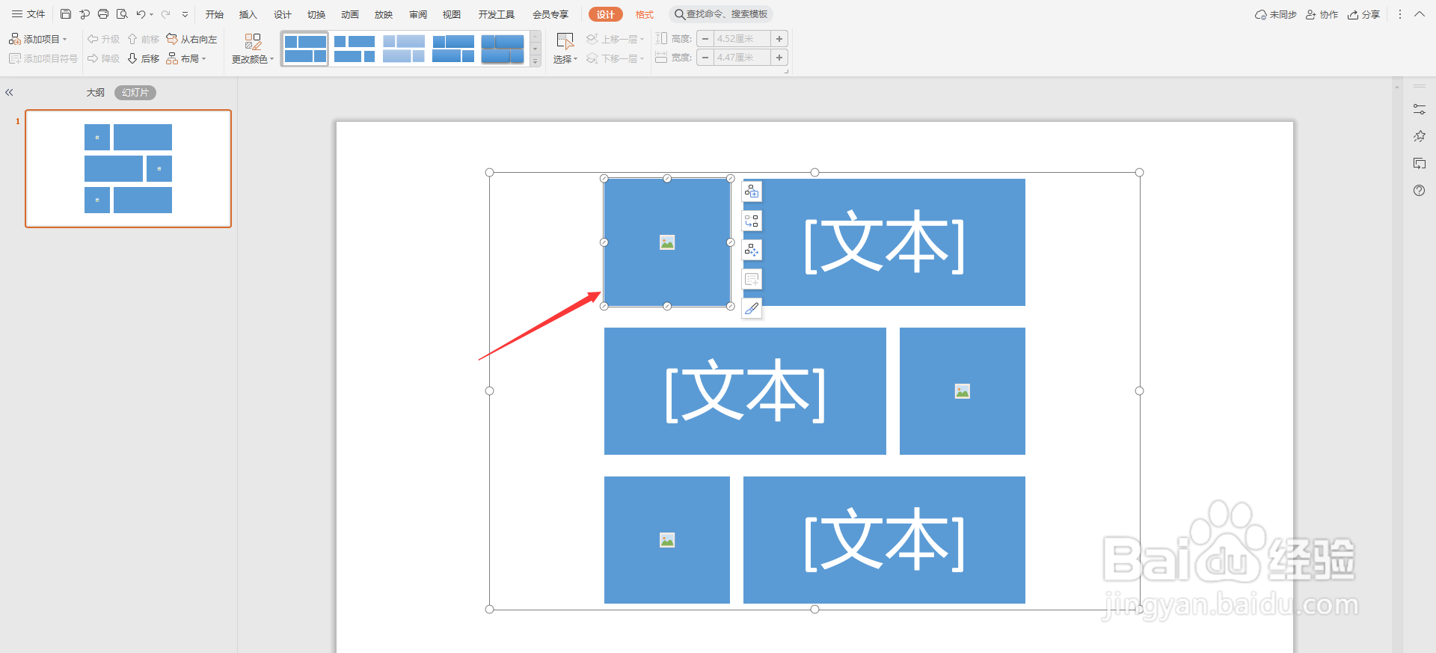The width and height of the screenshot is (1436, 653).
Task: Open the 选择 dropdown
Action: pos(565,49)
